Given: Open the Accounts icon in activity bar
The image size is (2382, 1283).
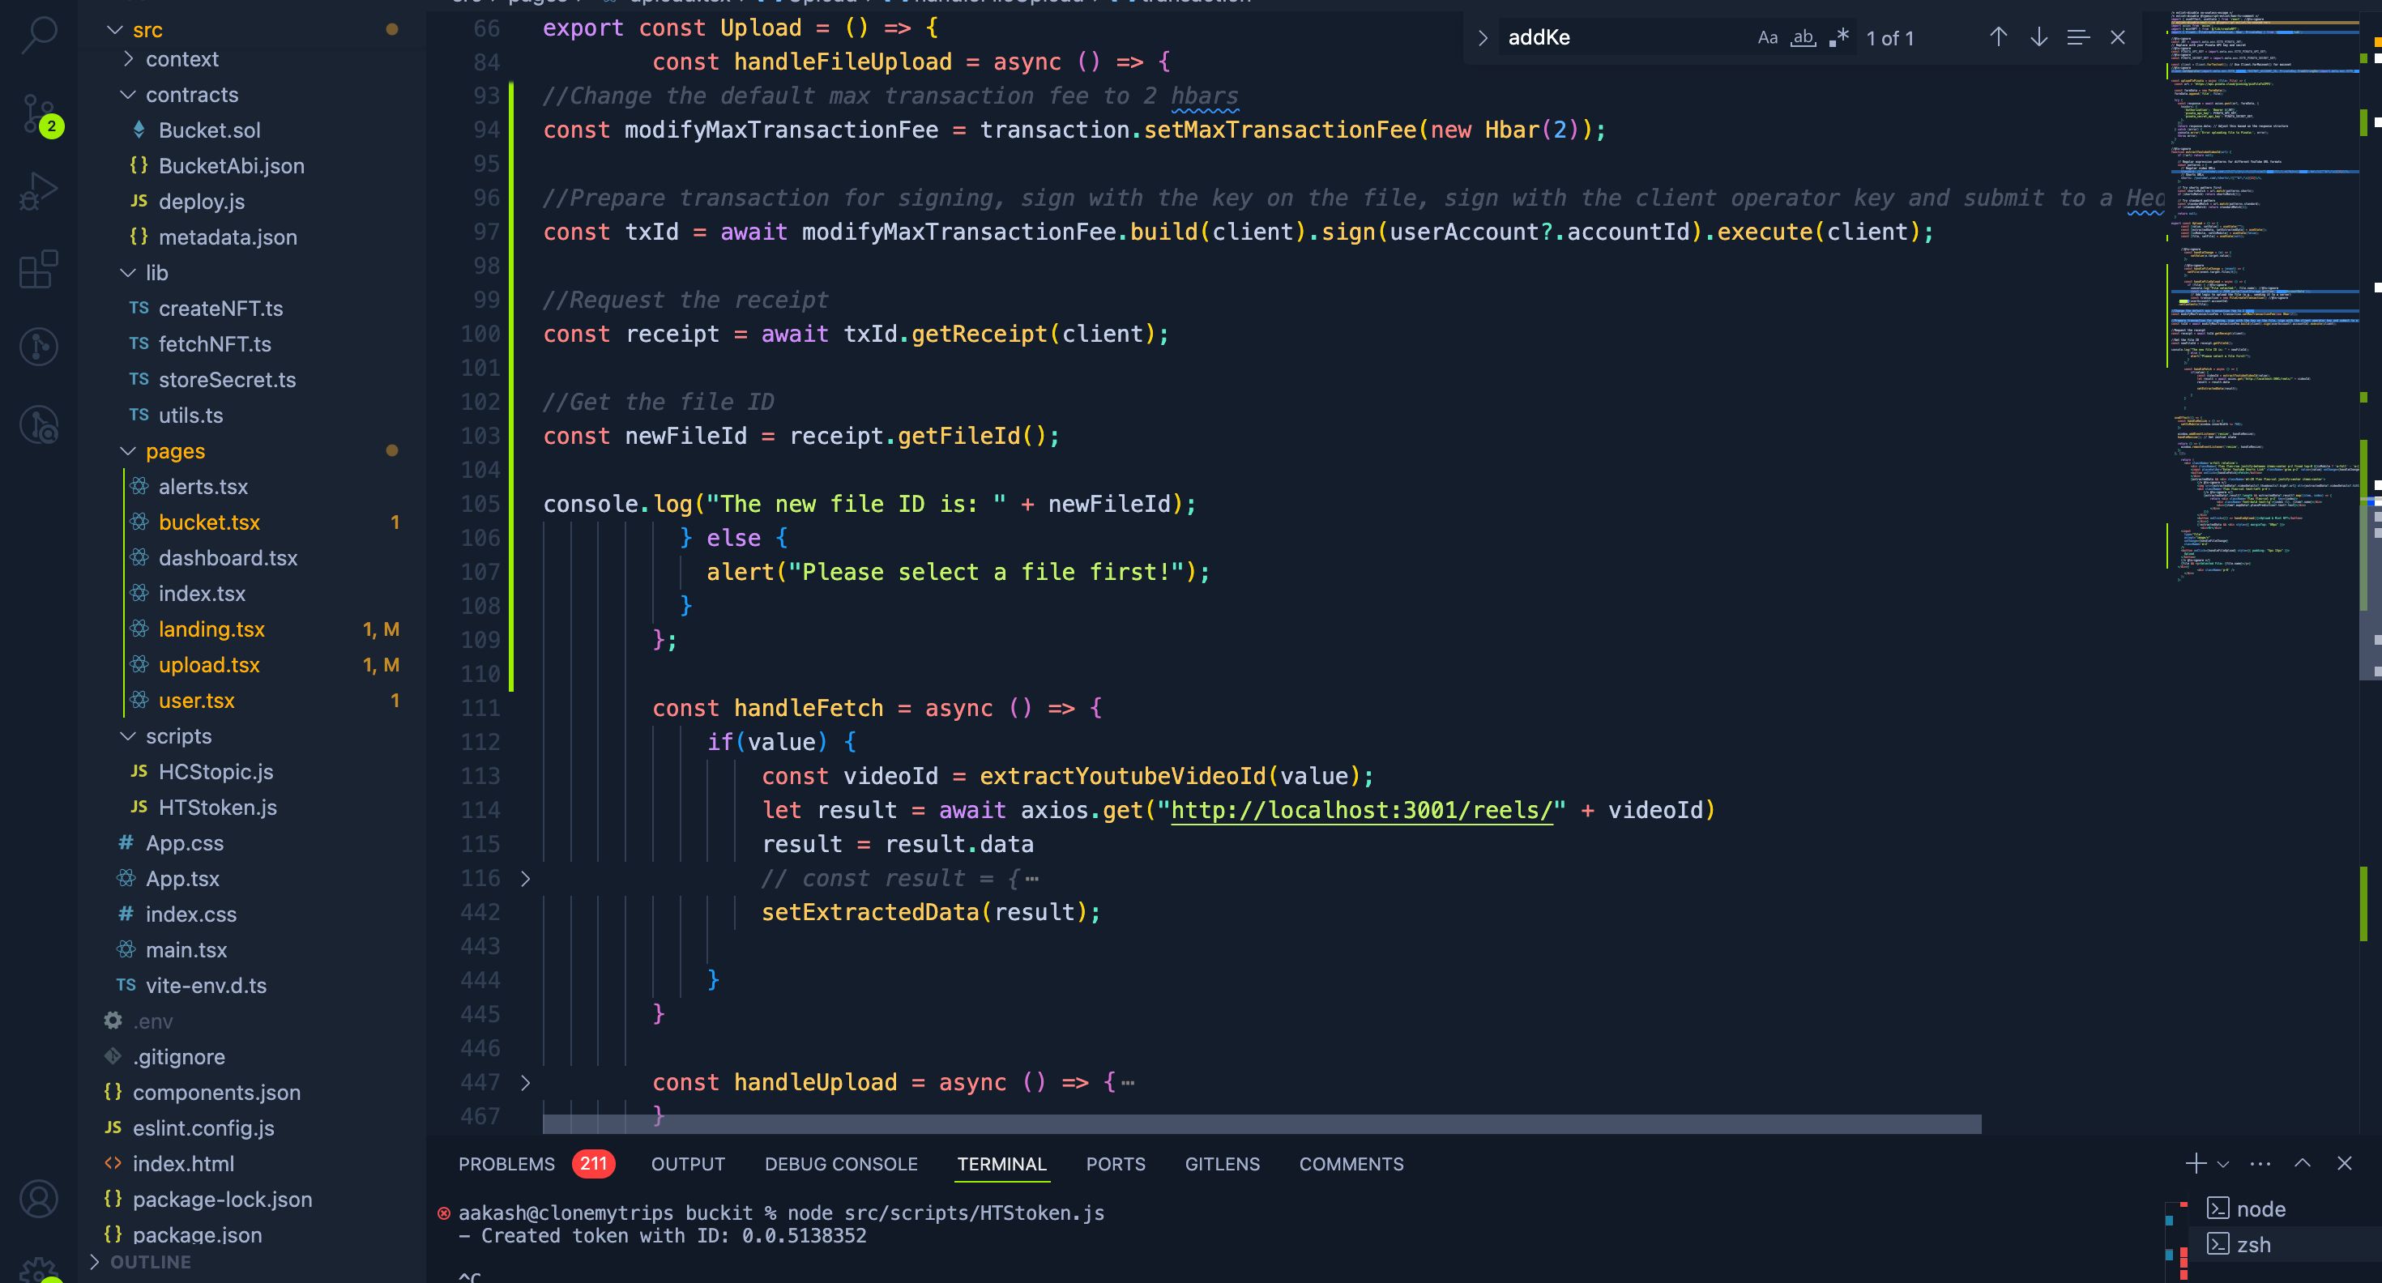Looking at the screenshot, I should pyautogui.click(x=39, y=1198).
